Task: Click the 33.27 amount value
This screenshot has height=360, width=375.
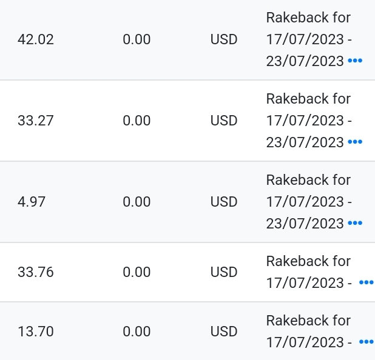Action: tap(36, 121)
